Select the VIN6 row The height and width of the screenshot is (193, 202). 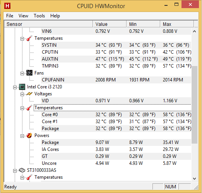pos(116,31)
